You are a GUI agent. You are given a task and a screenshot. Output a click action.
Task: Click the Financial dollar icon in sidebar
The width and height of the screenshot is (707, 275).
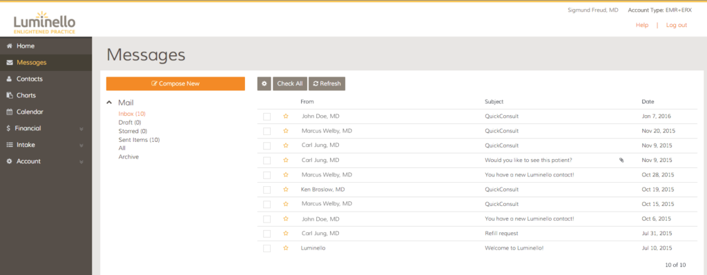tap(8, 128)
